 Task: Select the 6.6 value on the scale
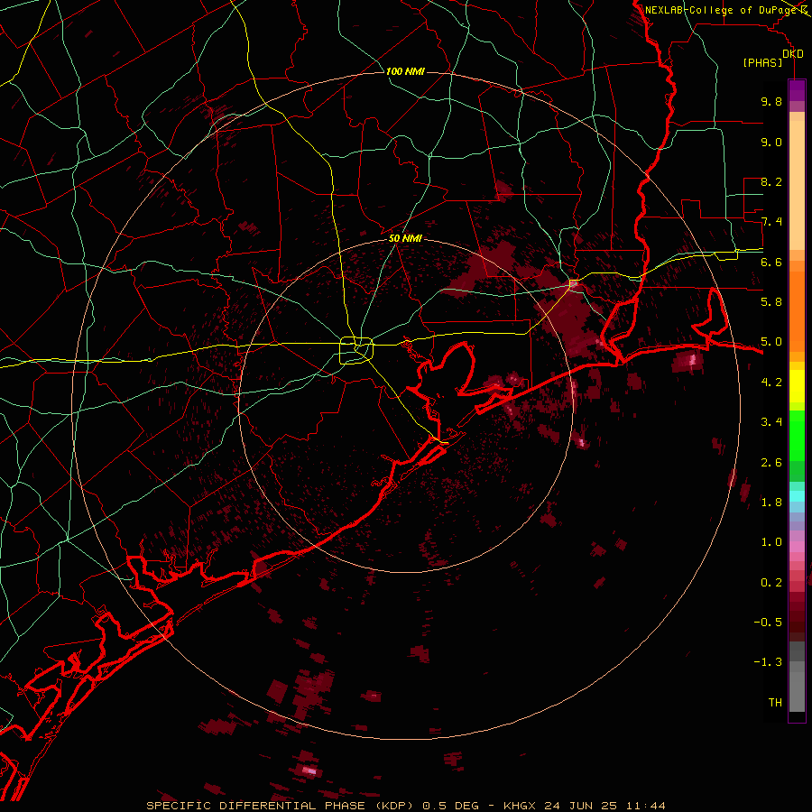(x=771, y=262)
